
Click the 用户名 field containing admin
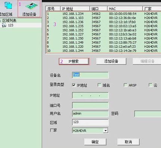[90, 114]
